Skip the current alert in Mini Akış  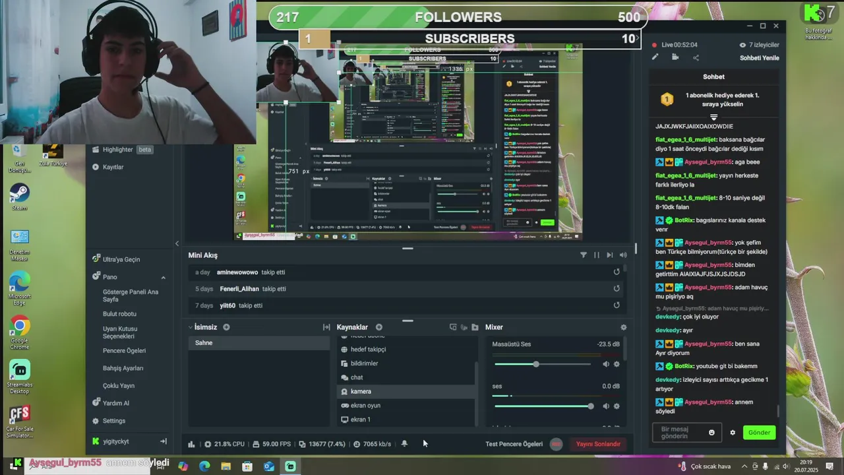tap(610, 255)
